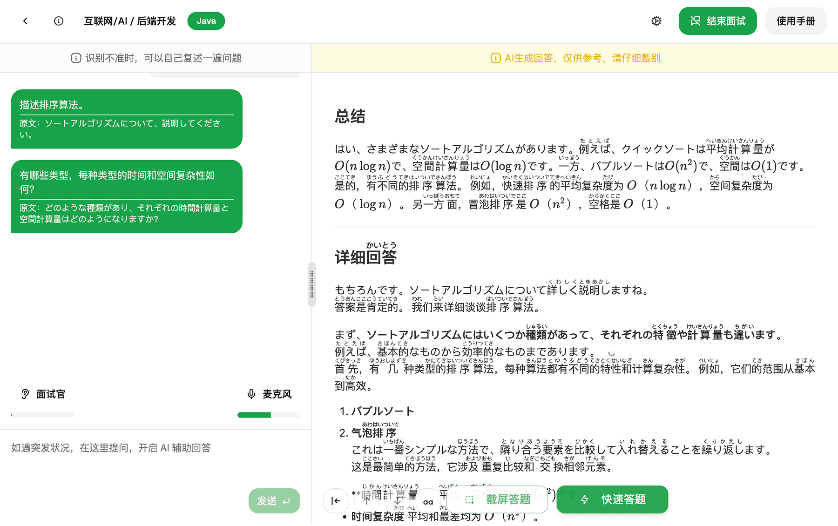The image size is (838, 526).
Task: Open the info tooltip beside the interview title
Action: [x=58, y=21]
